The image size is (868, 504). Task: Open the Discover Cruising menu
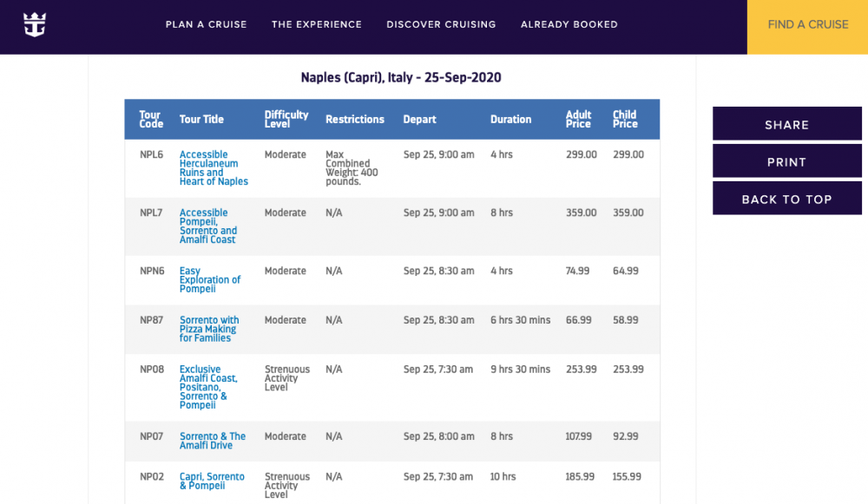coord(441,24)
